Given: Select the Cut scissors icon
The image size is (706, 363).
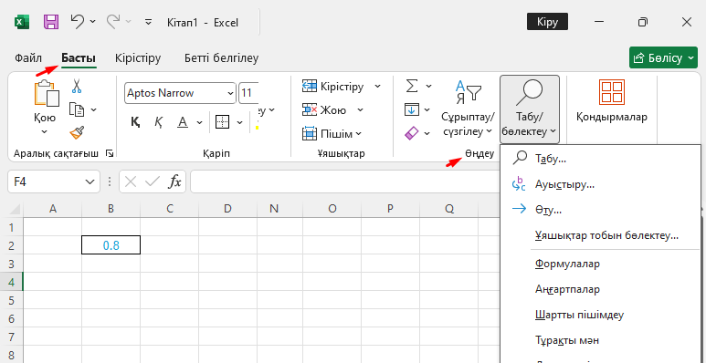Looking at the screenshot, I should [77, 86].
